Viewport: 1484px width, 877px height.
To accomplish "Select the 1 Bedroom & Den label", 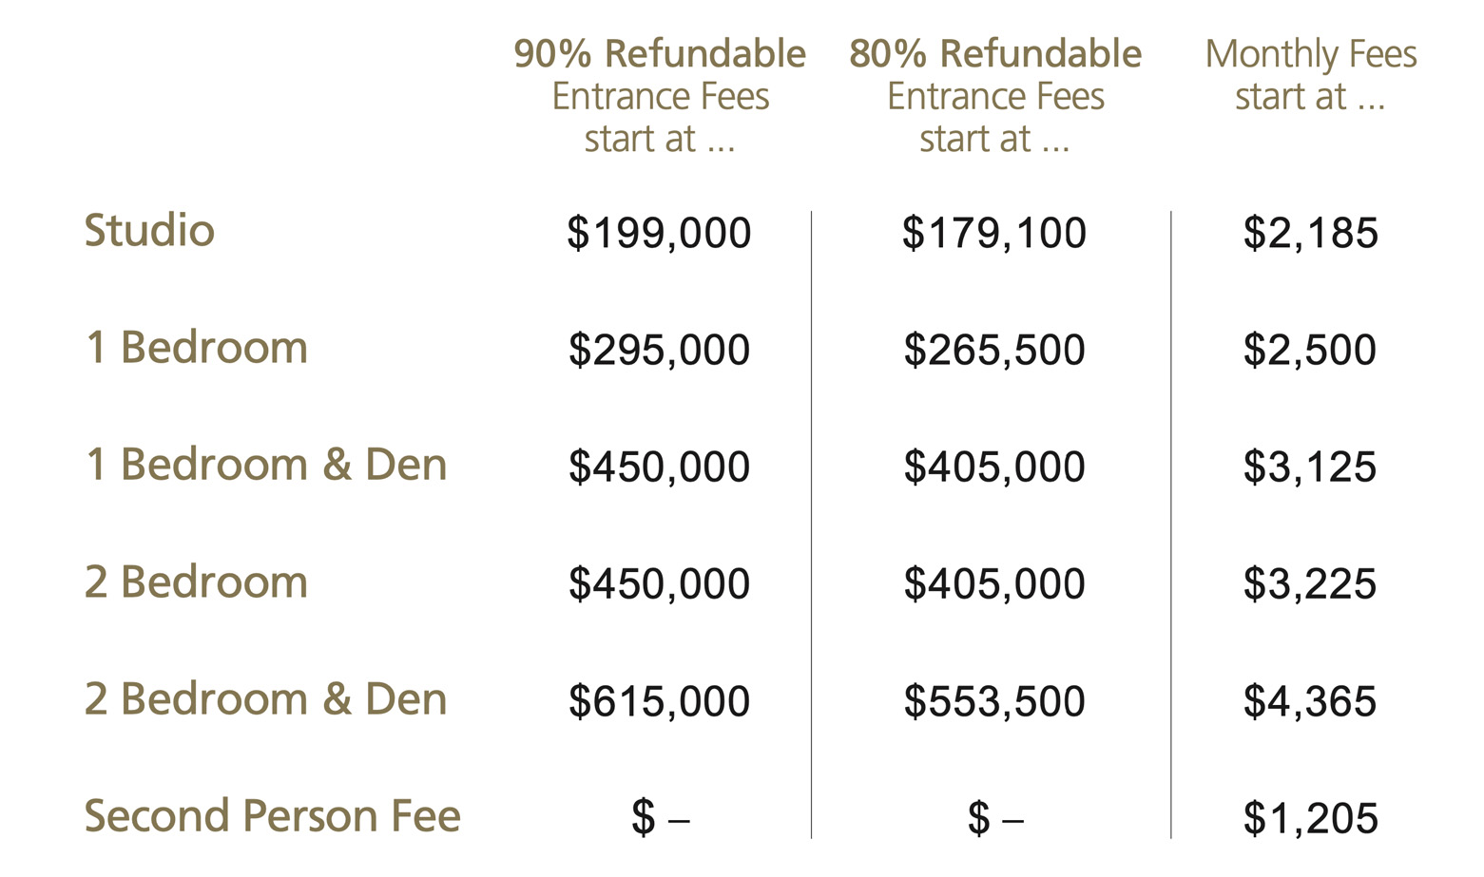I will click(266, 465).
